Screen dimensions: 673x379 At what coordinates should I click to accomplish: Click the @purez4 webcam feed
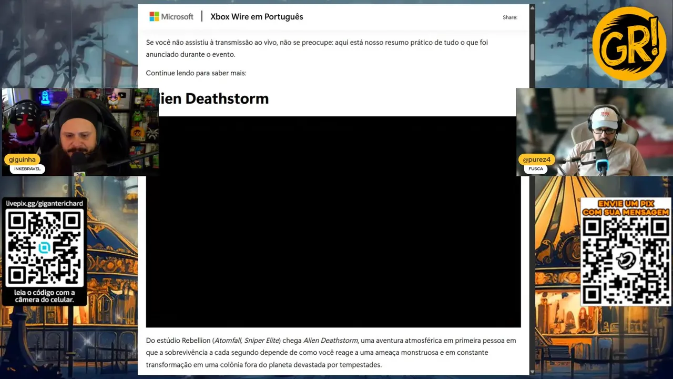[594, 132]
